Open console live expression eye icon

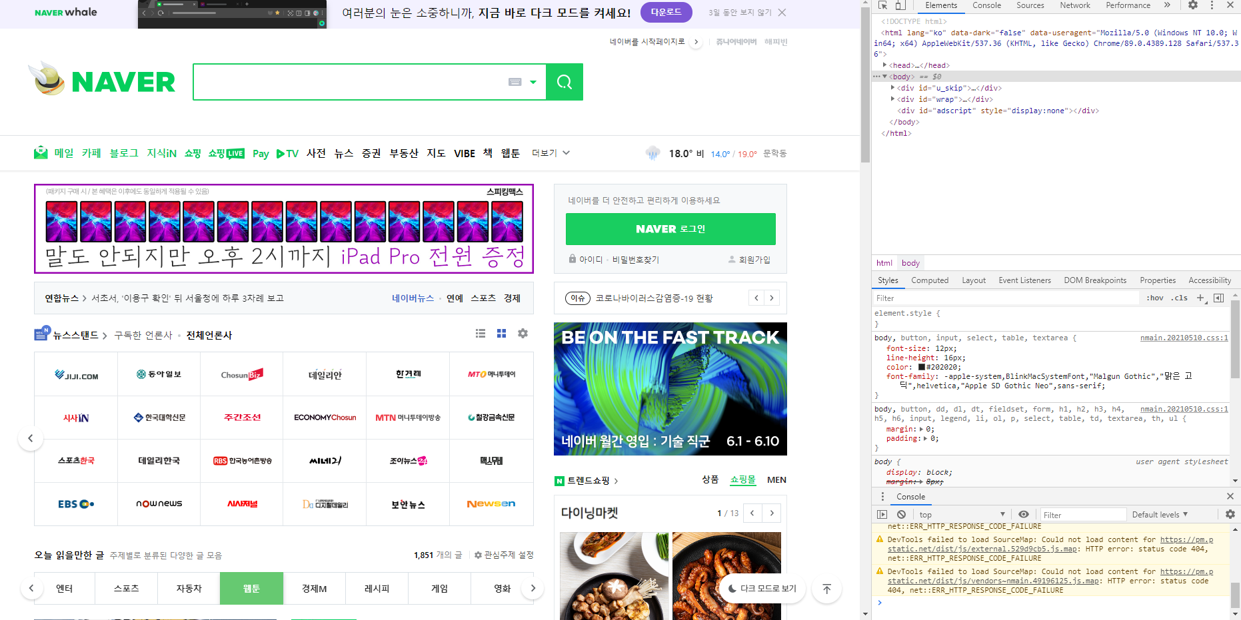click(x=1024, y=515)
